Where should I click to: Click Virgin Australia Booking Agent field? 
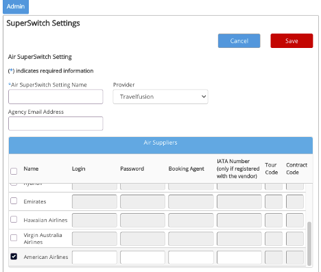(x=191, y=238)
